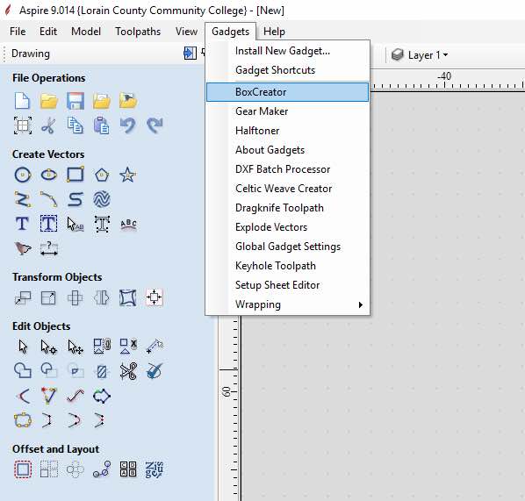Open the View menu
Viewport: 525px width, 501px height.
point(186,32)
